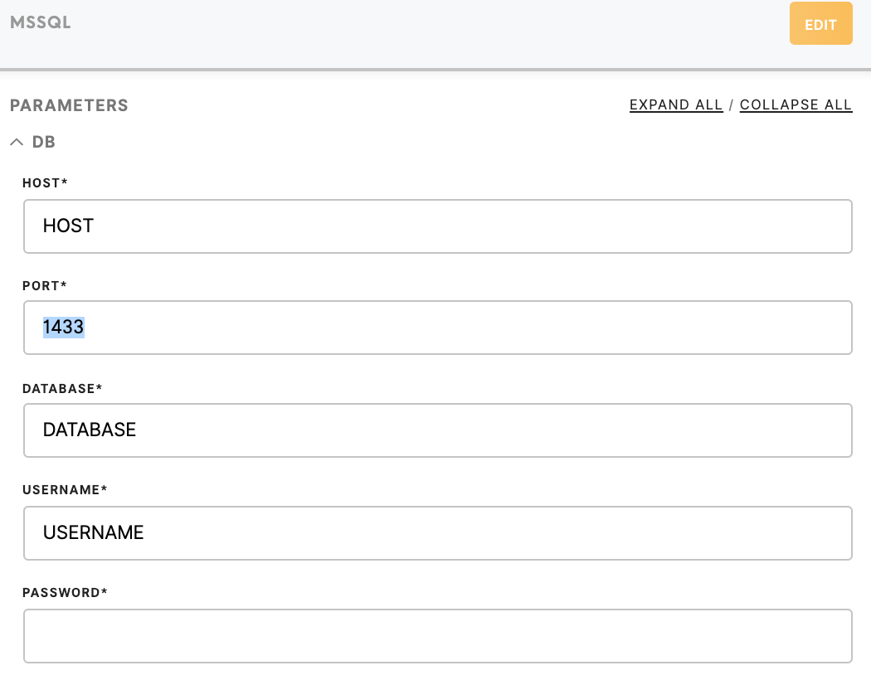Screen dimensions: 871x680
Task: Click the MSSQL title text
Action: [x=41, y=22]
